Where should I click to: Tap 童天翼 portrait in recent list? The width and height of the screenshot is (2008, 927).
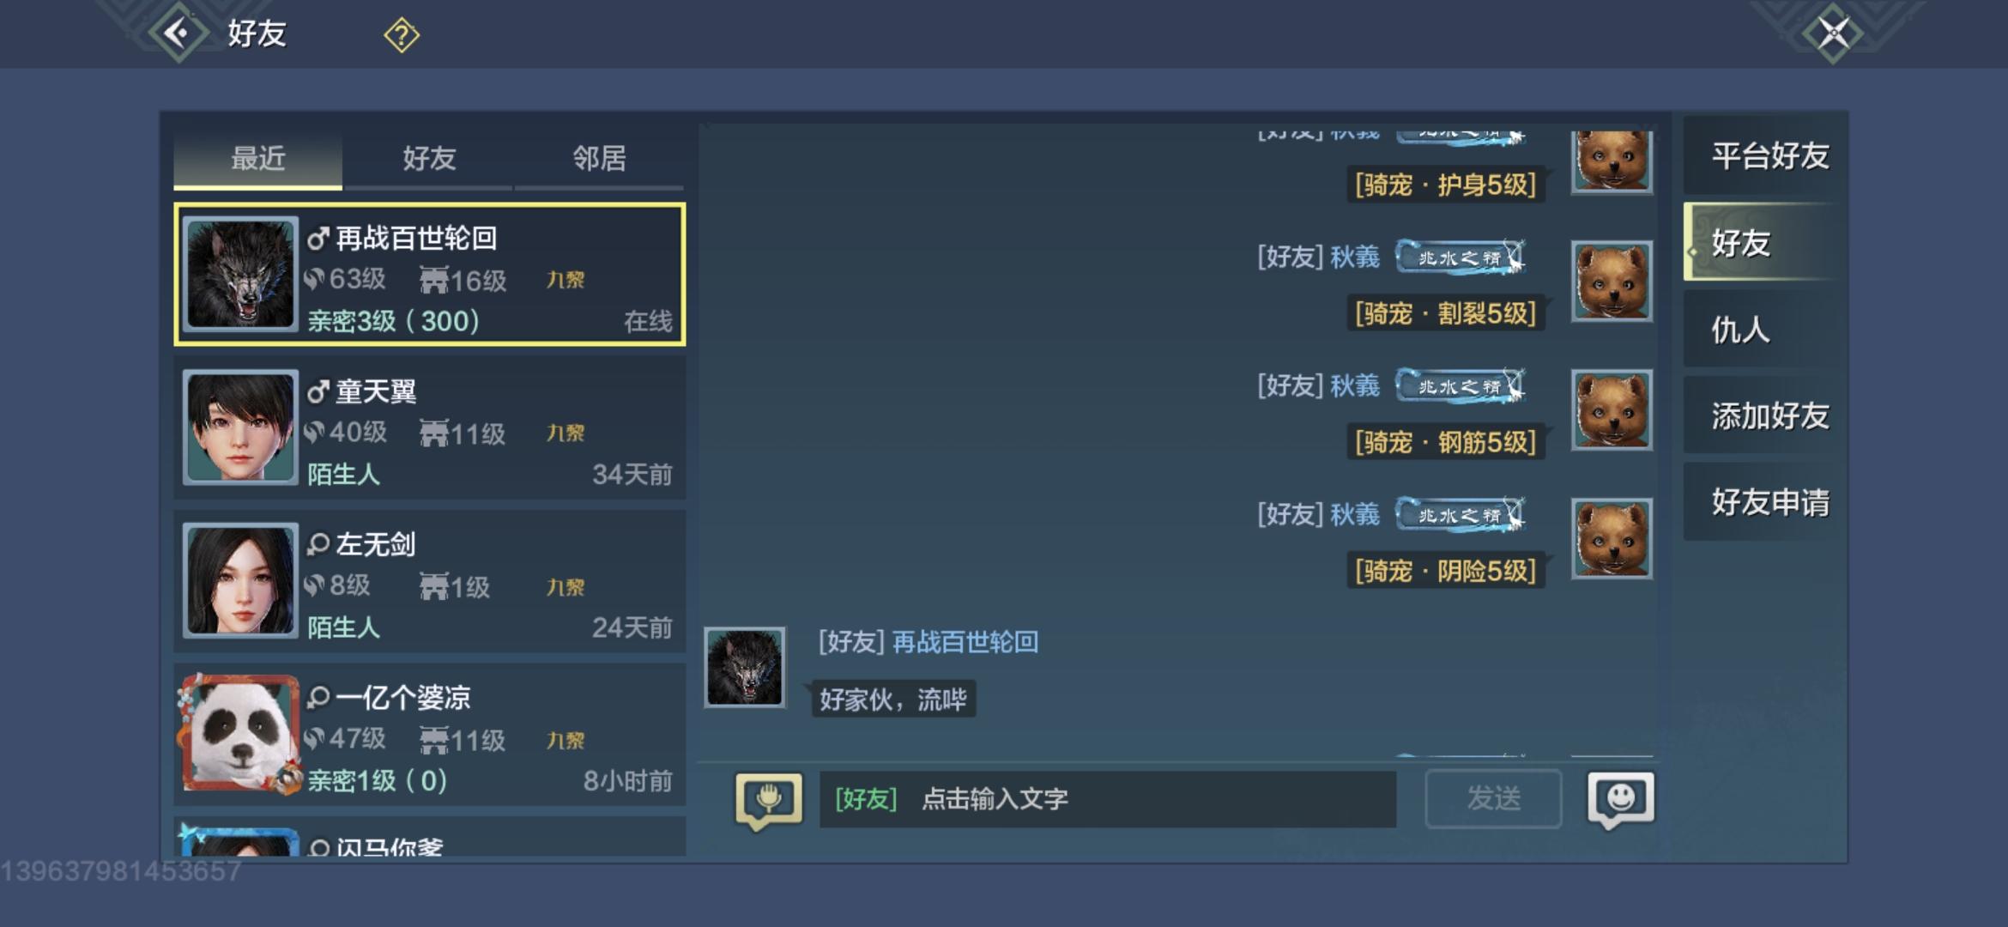(x=240, y=427)
